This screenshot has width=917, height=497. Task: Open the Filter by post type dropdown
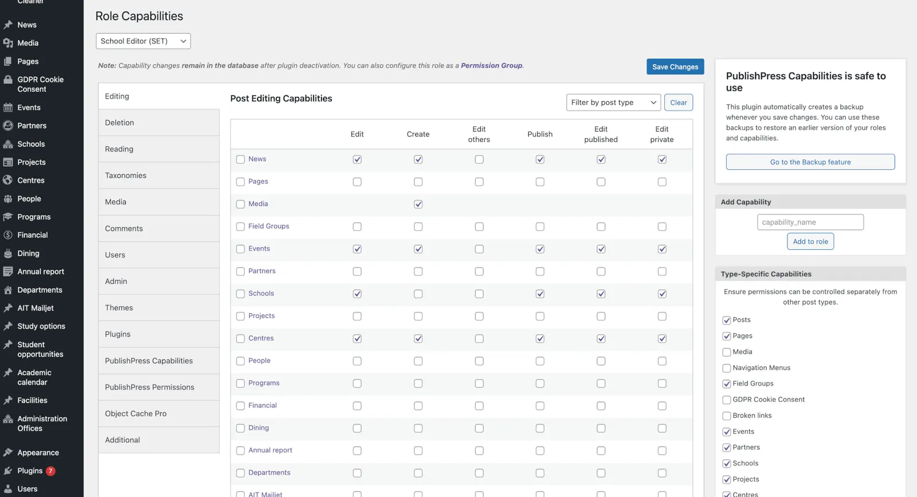pyautogui.click(x=613, y=103)
